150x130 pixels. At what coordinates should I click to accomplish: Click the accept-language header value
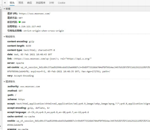click(58, 112)
